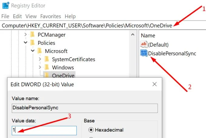Click the Registry Editor app icon
The height and width of the screenshot is (138, 206).
coord(6,5)
